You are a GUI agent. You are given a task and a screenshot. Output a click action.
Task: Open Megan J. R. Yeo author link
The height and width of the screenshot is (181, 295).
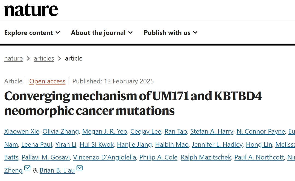pyautogui.click(x=105, y=131)
